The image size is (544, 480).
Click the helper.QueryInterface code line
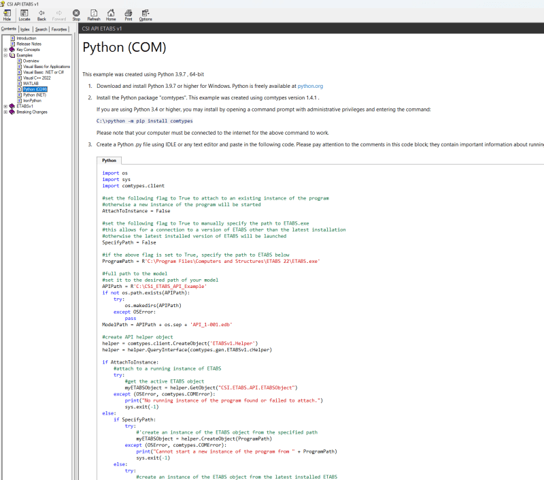[187, 350]
